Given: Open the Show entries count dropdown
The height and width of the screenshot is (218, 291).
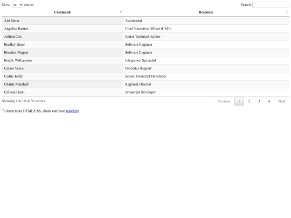Looking at the screenshot, I should click(17, 5).
